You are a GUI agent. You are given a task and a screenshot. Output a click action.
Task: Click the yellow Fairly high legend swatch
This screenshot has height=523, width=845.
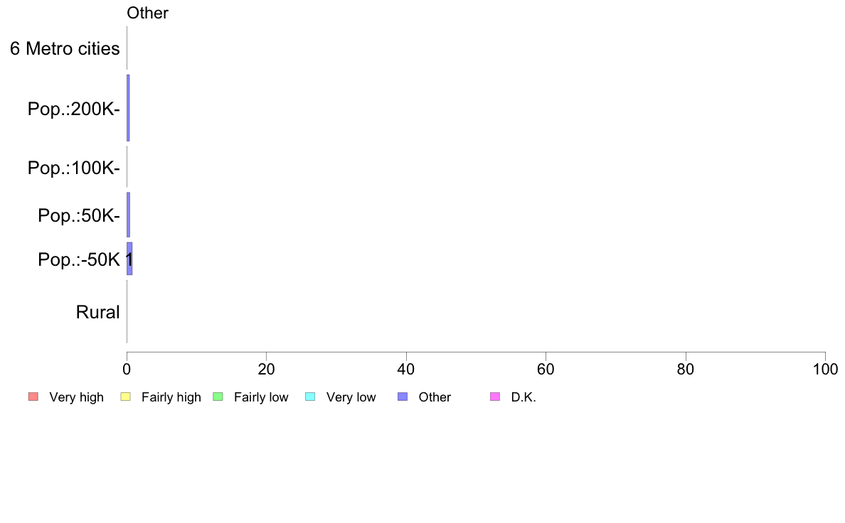pos(125,397)
